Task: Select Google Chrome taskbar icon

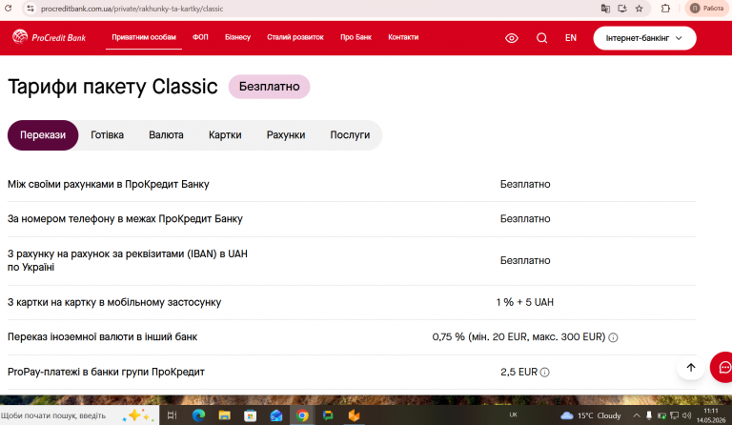Action: (x=302, y=415)
